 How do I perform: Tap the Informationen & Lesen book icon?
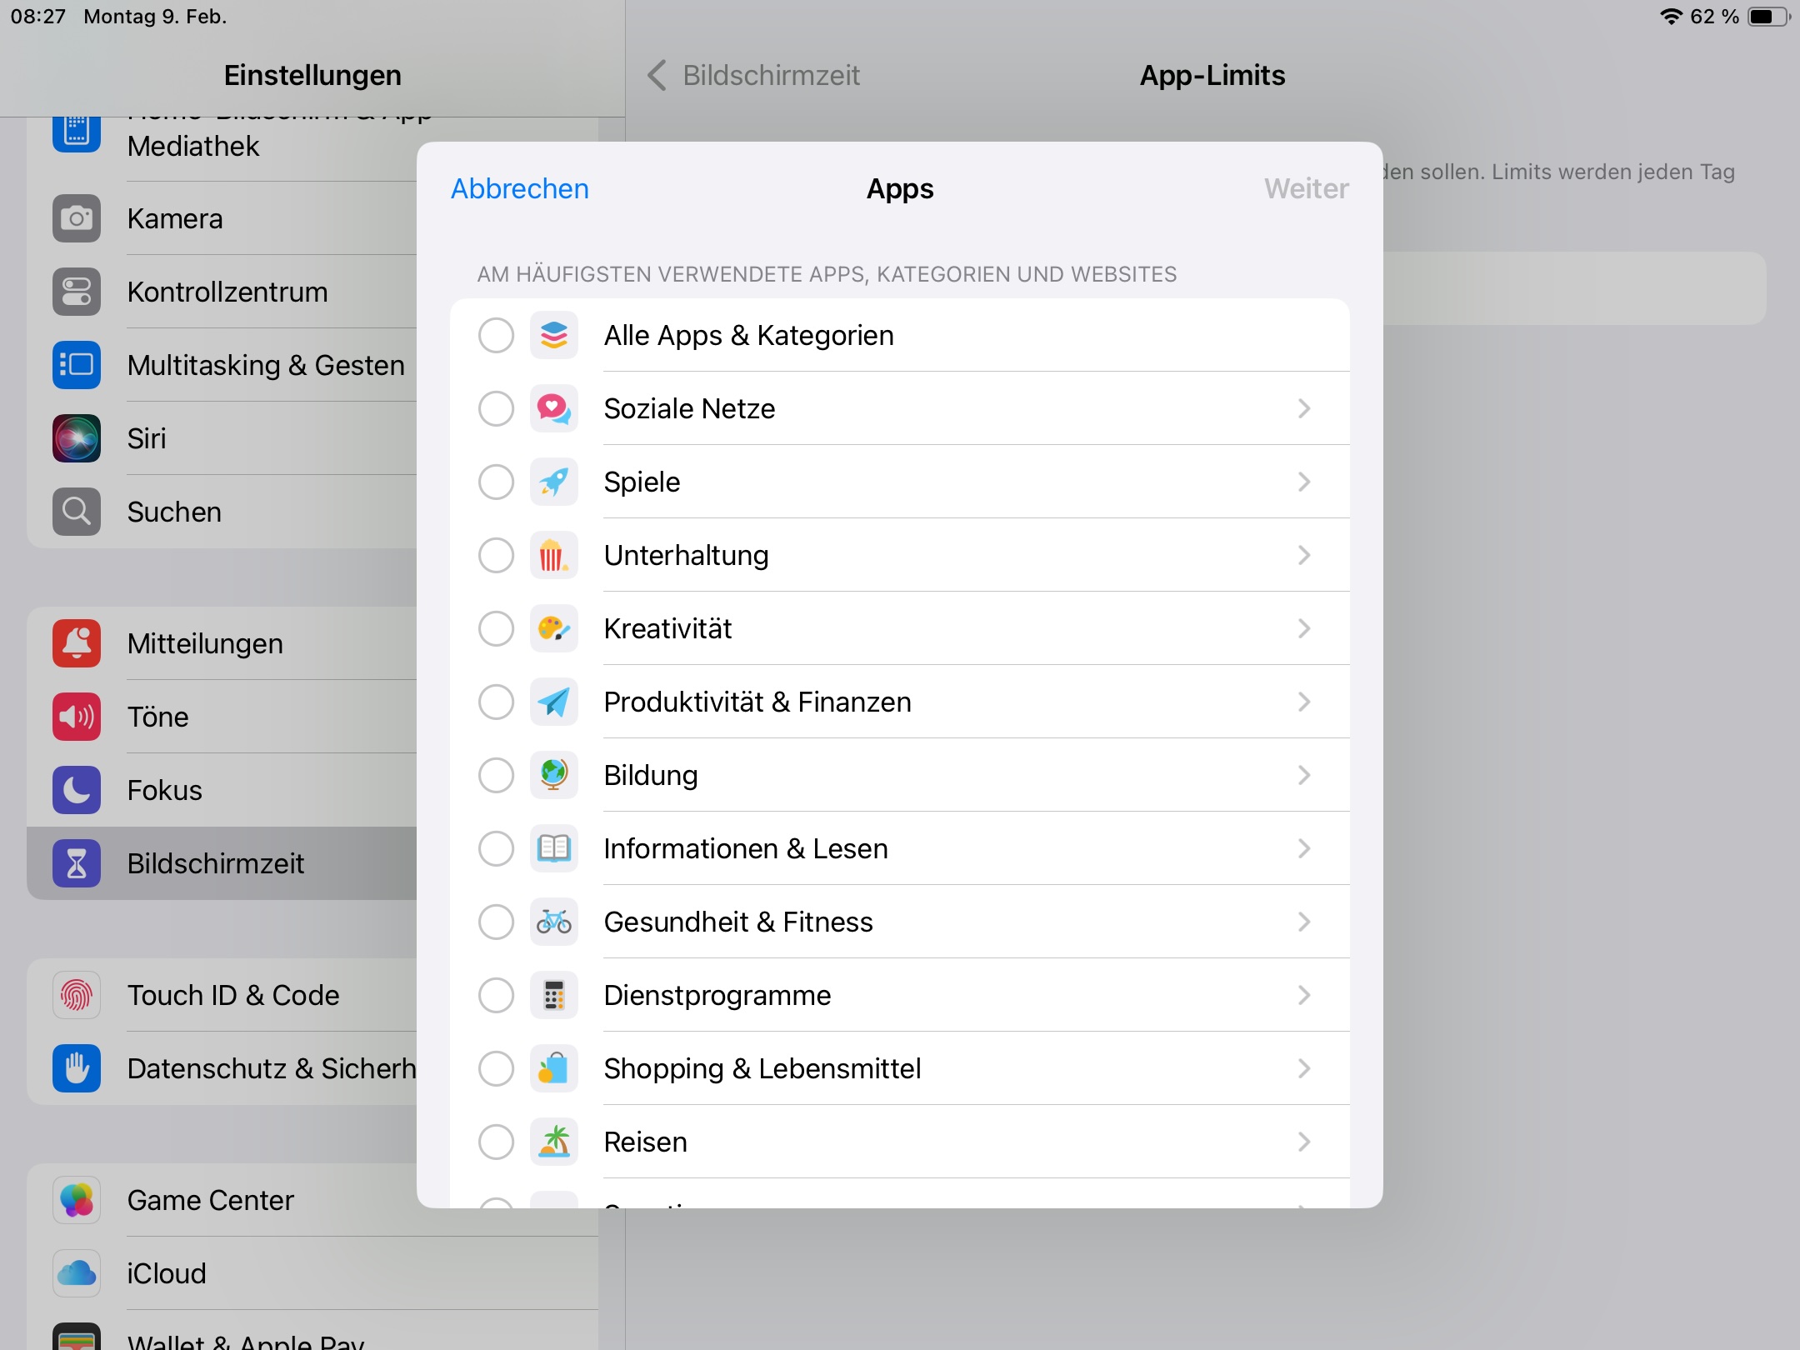(x=554, y=848)
